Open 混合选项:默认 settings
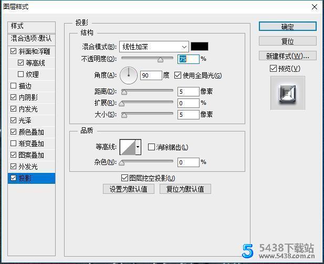 point(32,39)
